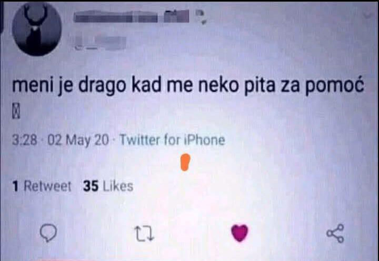Viewport: 379px width, 261px height.
Task: Open the blurred display name beside the avatar
Action: tap(115, 17)
